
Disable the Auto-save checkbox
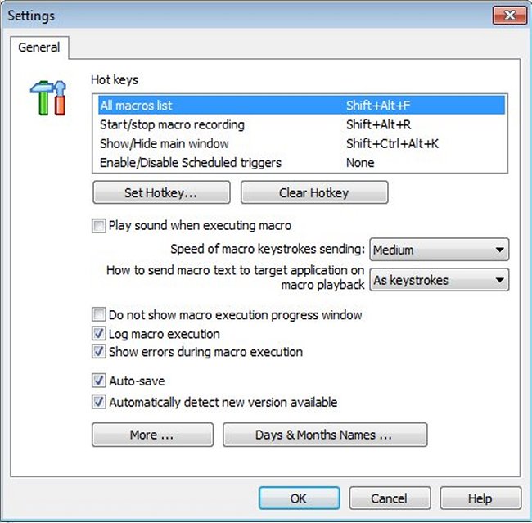click(99, 381)
